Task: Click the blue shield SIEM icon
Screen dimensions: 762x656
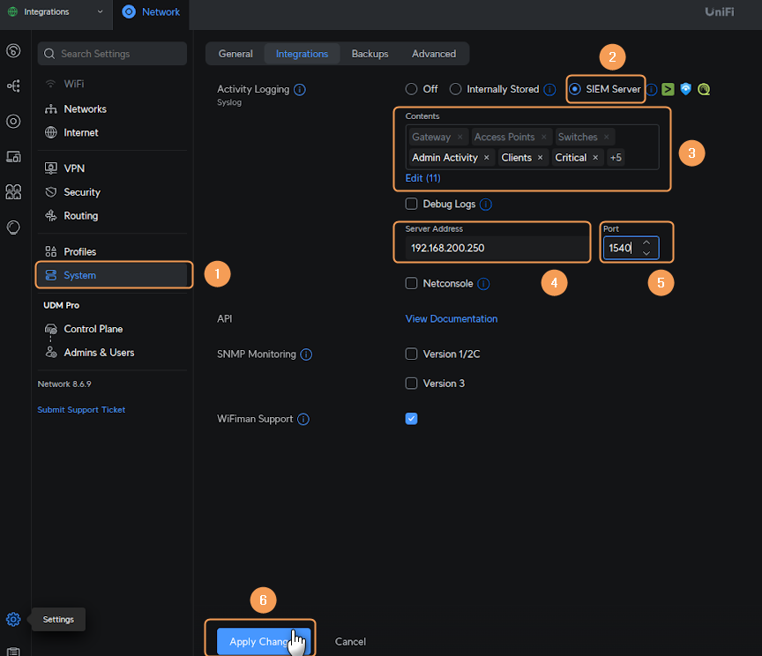Action: (x=686, y=89)
